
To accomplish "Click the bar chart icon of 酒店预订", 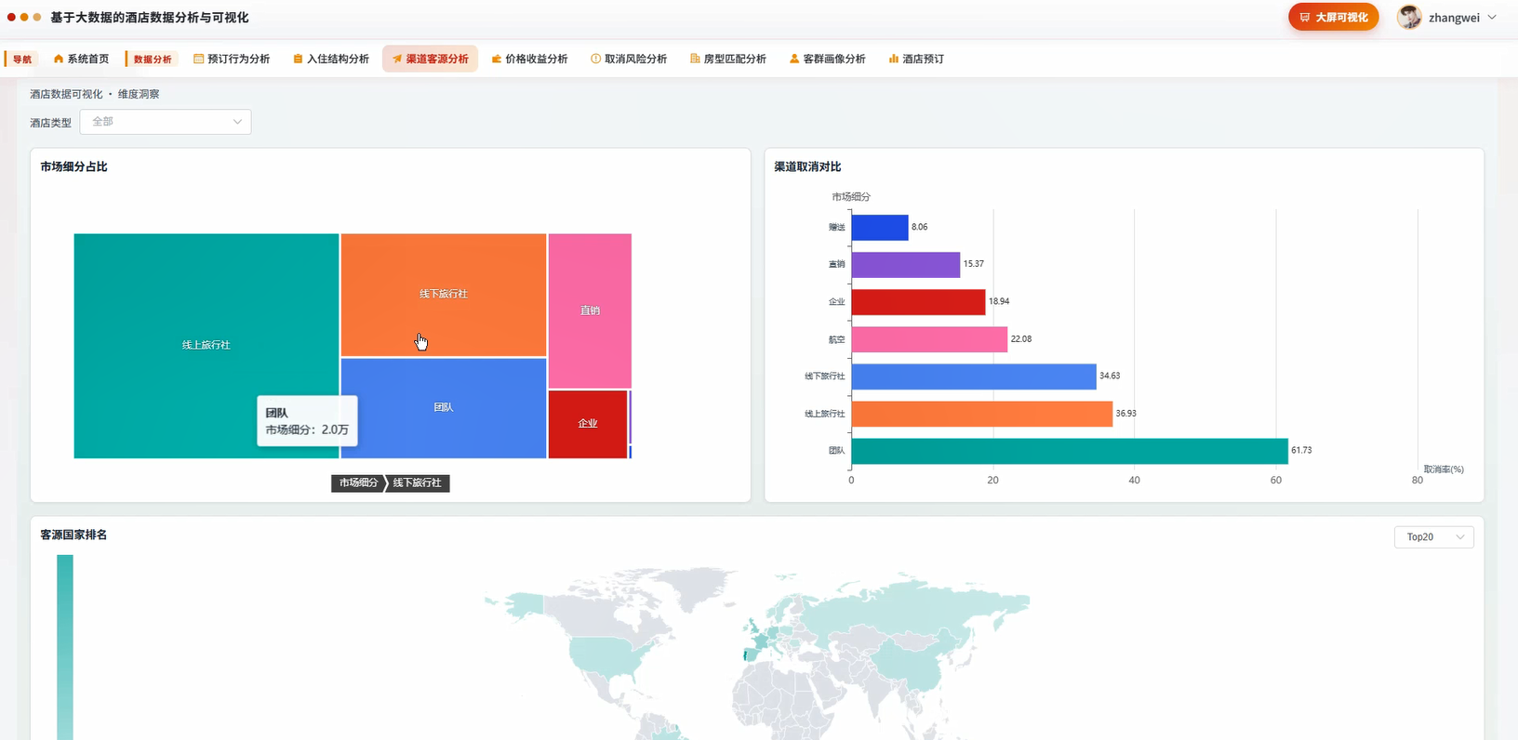I will coord(894,59).
